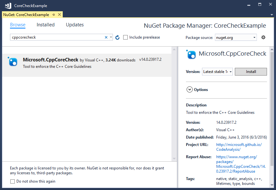Open the search history dropdown
The image size is (276, 190).
111,37
